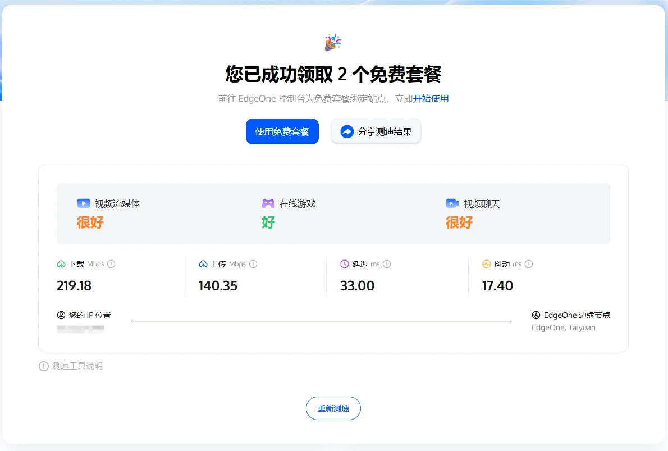Viewport: 668px width, 451px height.
Task: Click the download cloud icon
Action: (x=61, y=264)
